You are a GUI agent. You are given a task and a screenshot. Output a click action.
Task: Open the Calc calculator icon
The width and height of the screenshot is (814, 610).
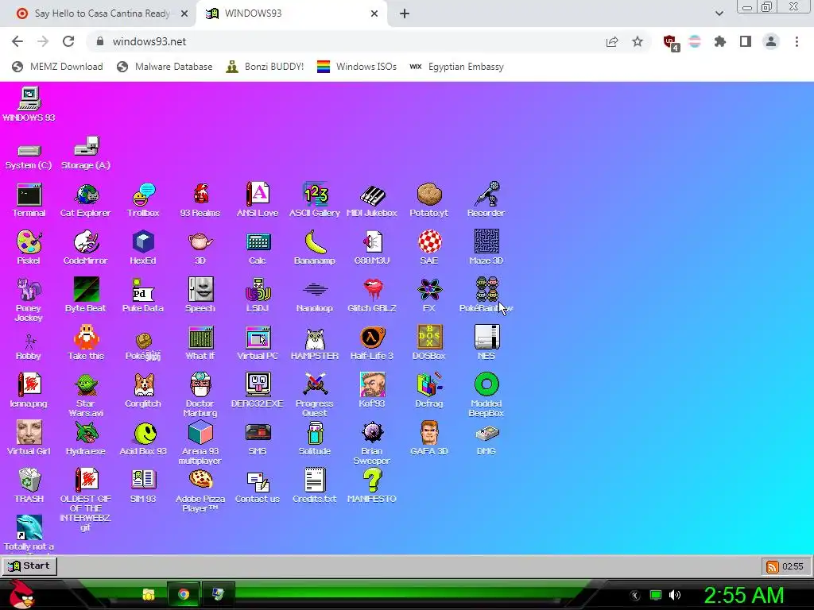click(x=258, y=248)
